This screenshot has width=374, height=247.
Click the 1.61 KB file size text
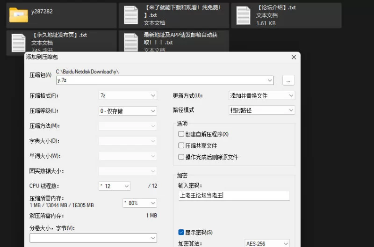click(x=266, y=23)
